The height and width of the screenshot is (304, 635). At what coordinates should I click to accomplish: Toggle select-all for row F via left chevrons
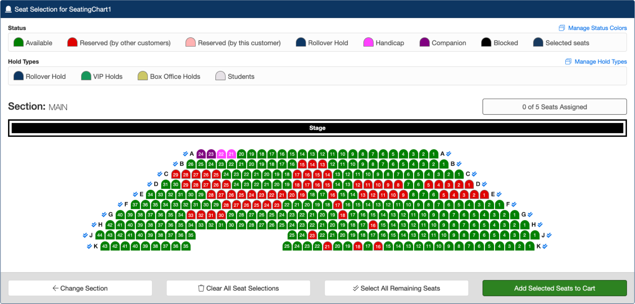120,204
